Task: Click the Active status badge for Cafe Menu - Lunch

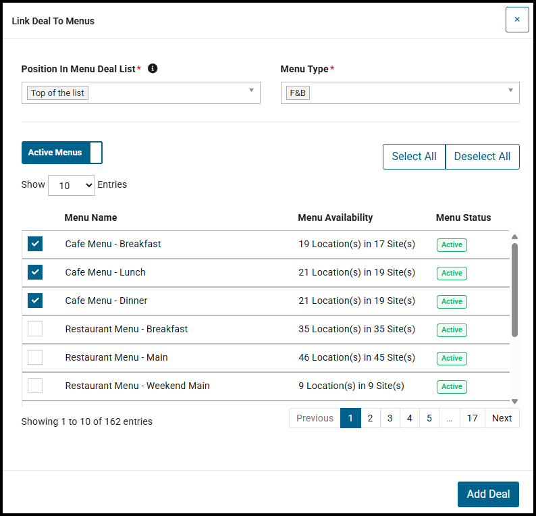Action: coord(452,273)
